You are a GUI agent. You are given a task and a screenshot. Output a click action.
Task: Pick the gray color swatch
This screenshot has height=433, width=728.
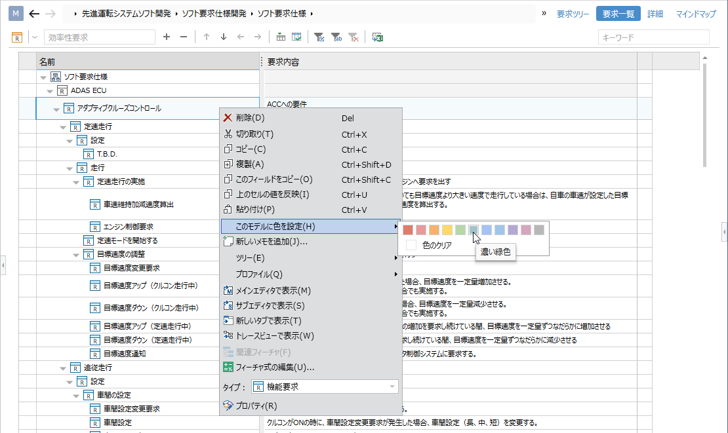(x=539, y=229)
